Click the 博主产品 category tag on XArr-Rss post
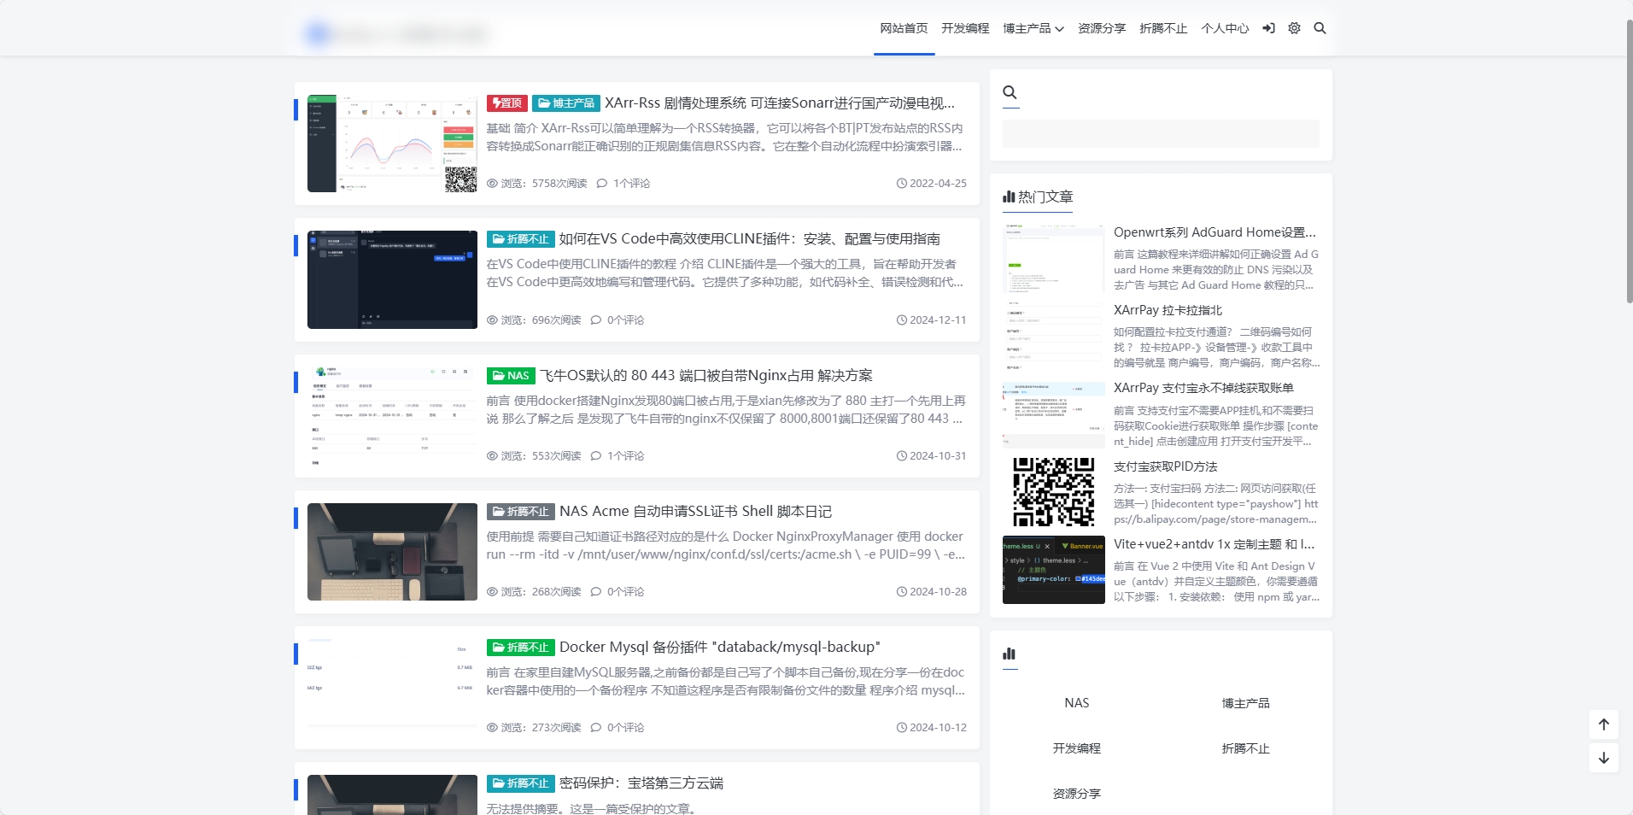This screenshot has height=815, width=1633. click(566, 103)
